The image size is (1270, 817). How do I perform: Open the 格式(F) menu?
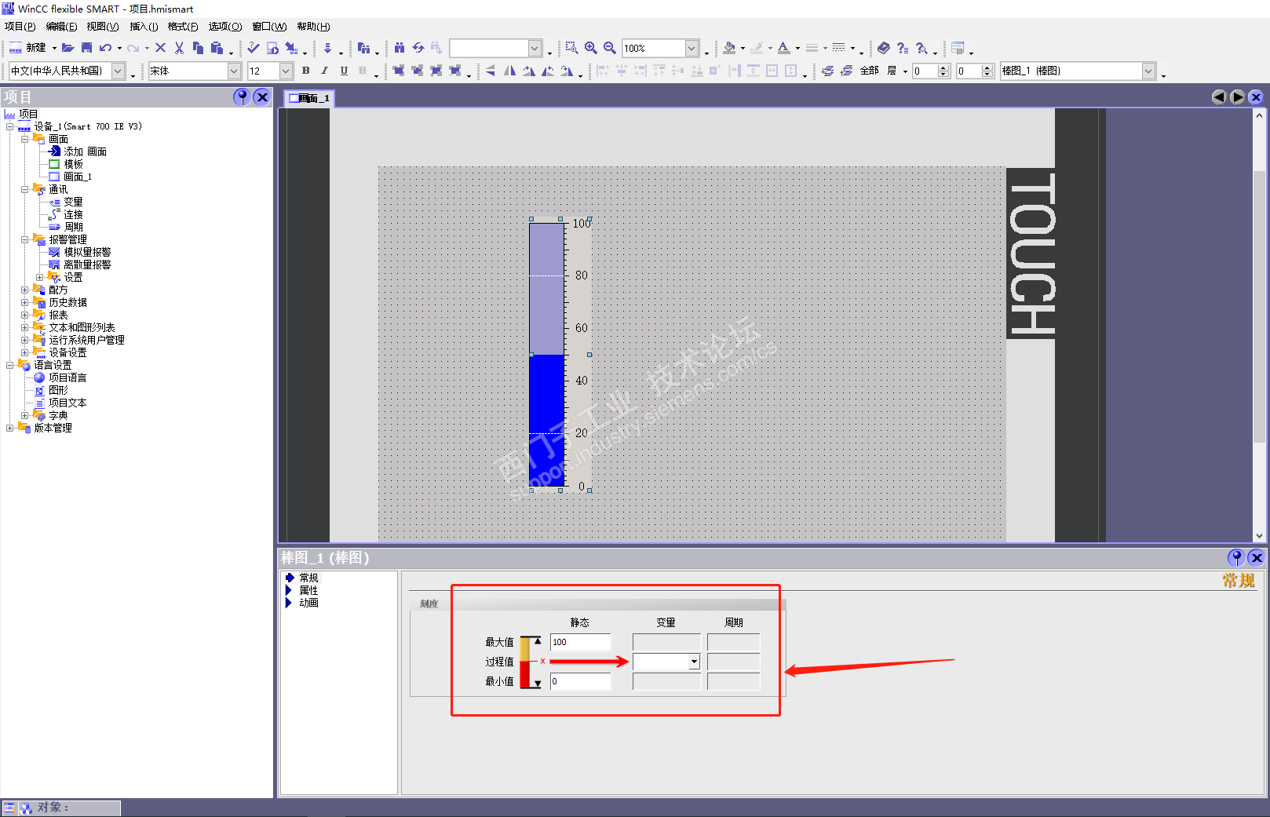tap(183, 27)
